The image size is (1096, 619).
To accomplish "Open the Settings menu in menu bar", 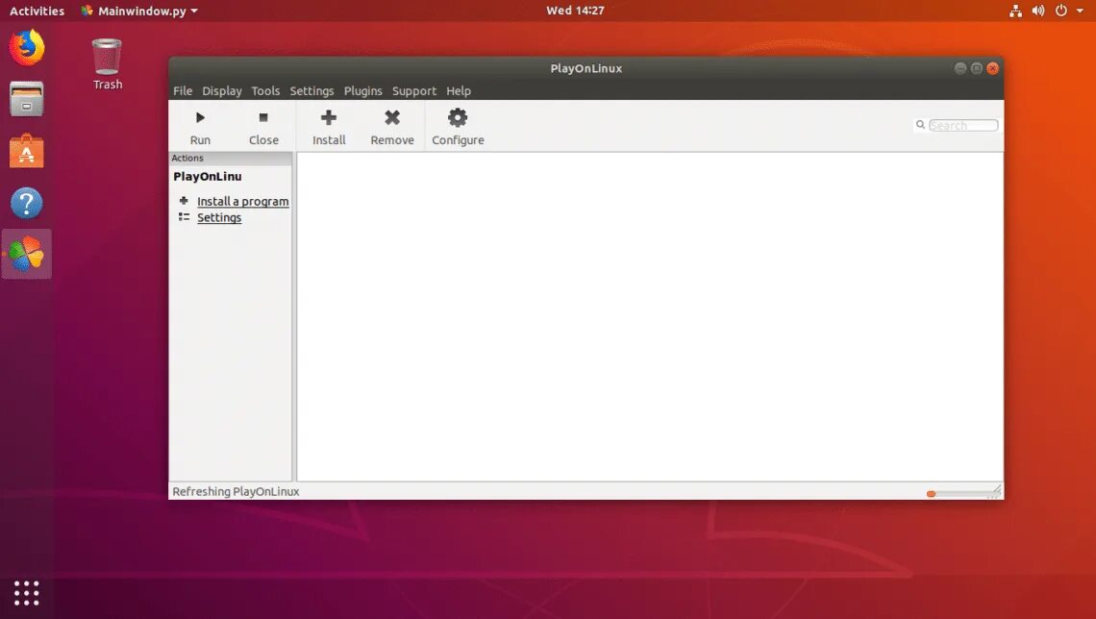I will tap(311, 90).
